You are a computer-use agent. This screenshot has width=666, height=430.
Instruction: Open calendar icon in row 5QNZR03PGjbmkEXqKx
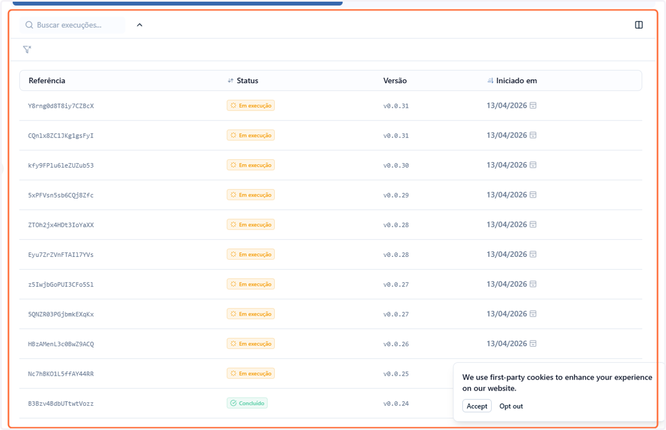pos(533,314)
